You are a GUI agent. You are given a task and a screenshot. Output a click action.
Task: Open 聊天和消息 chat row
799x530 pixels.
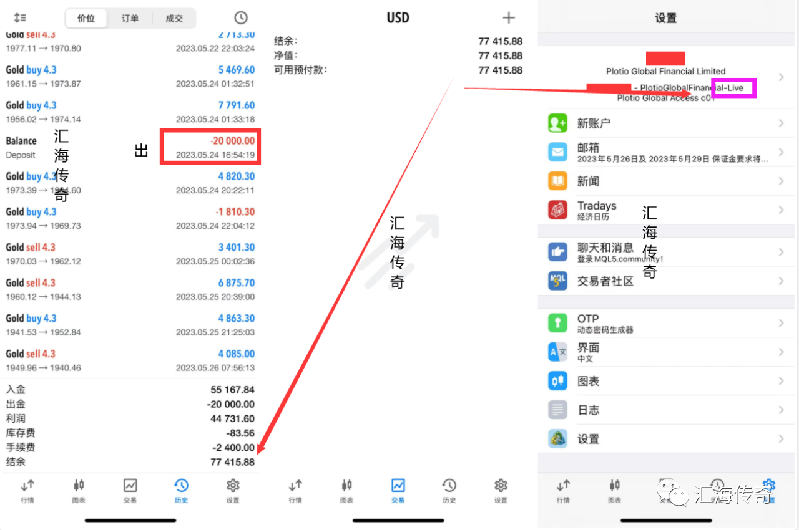click(x=668, y=252)
